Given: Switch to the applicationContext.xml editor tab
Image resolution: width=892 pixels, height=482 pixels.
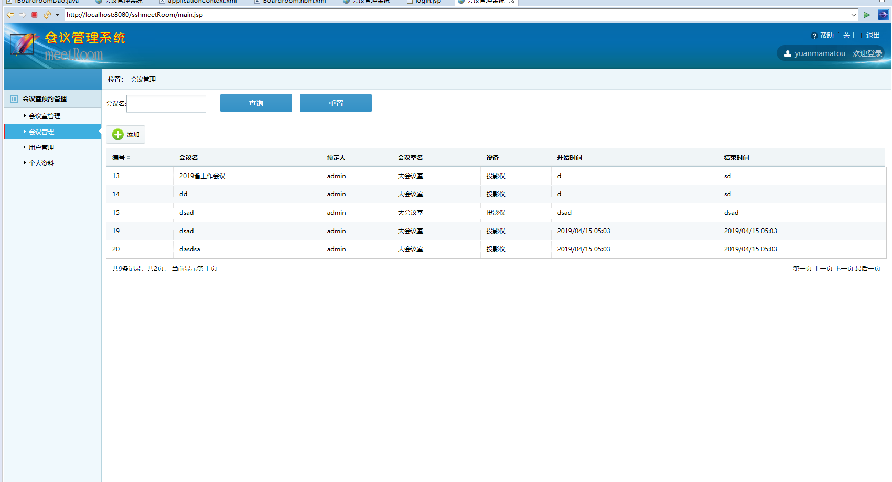Looking at the screenshot, I should click(198, 2).
